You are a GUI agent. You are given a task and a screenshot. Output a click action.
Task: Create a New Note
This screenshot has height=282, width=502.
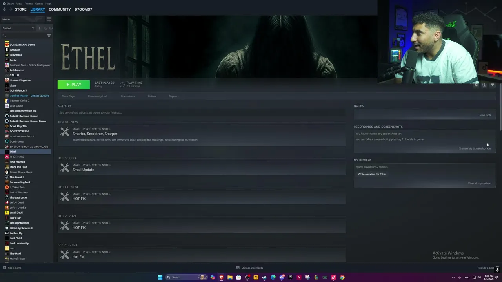coord(485,115)
